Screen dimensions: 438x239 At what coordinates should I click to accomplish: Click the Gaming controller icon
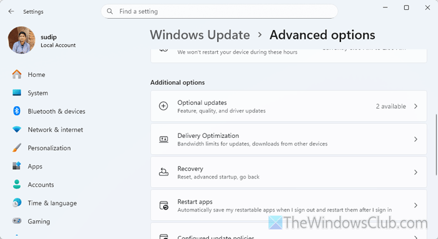17,221
